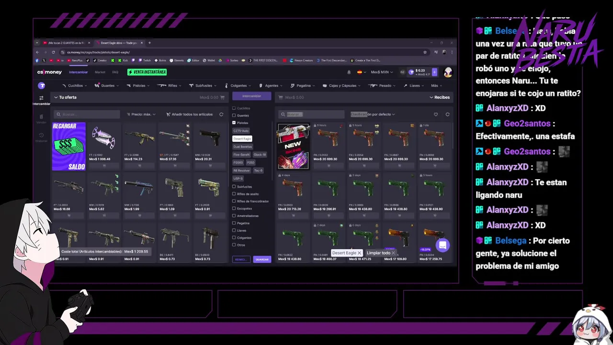Open the New Skins promo banner
613x345 pixels.
pyautogui.click(x=294, y=147)
